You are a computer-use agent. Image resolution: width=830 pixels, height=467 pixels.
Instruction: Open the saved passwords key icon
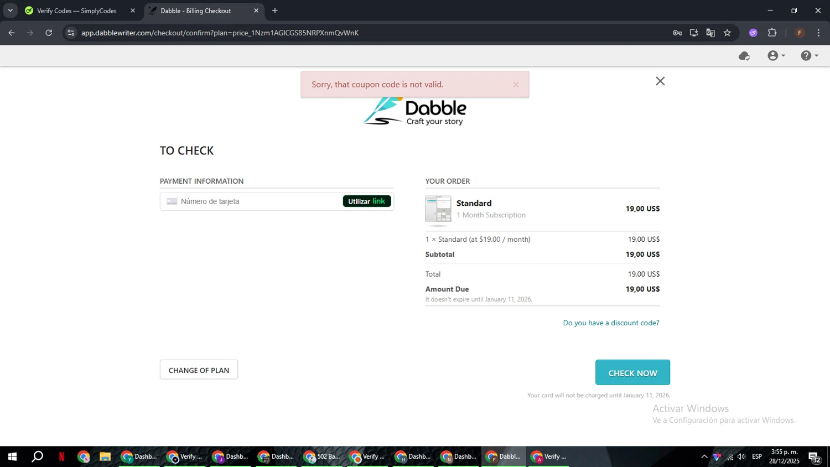coord(677,33)
